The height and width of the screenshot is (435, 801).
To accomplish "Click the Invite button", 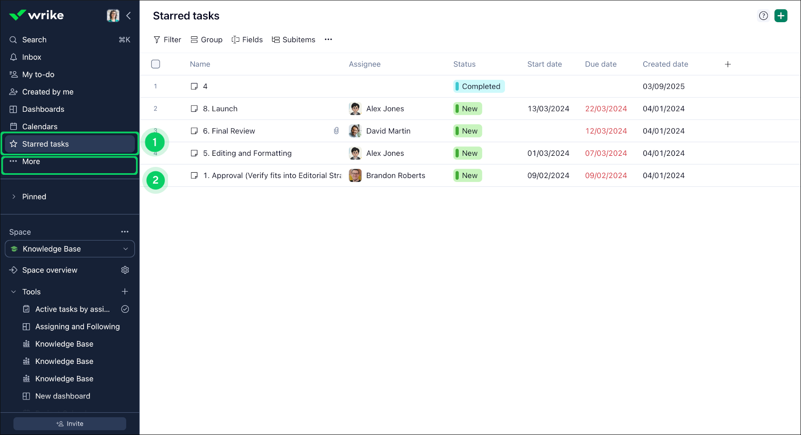I will [70, 423].
